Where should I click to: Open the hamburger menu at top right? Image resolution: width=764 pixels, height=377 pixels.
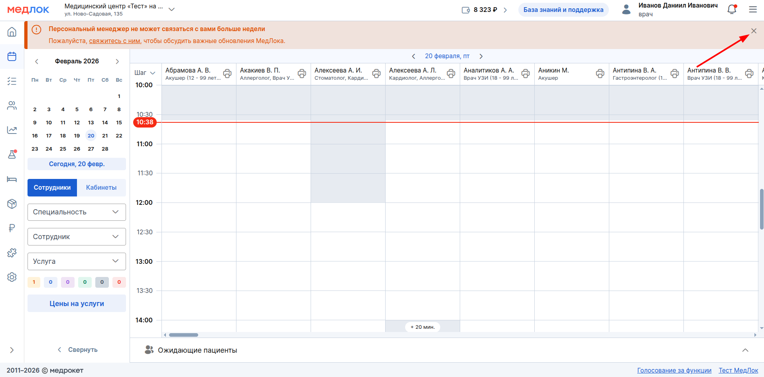click(753, 10)
